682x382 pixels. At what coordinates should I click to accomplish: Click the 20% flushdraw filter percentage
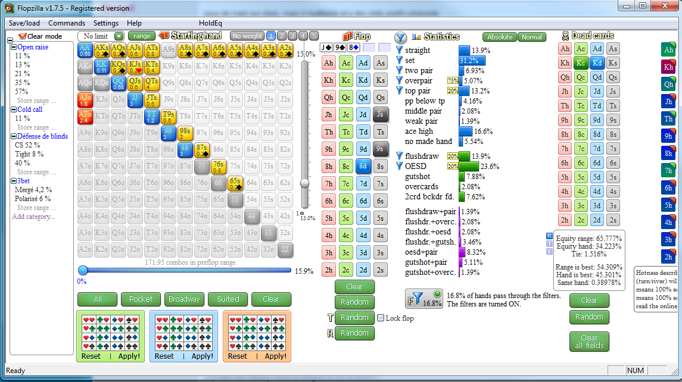[453, 156]
